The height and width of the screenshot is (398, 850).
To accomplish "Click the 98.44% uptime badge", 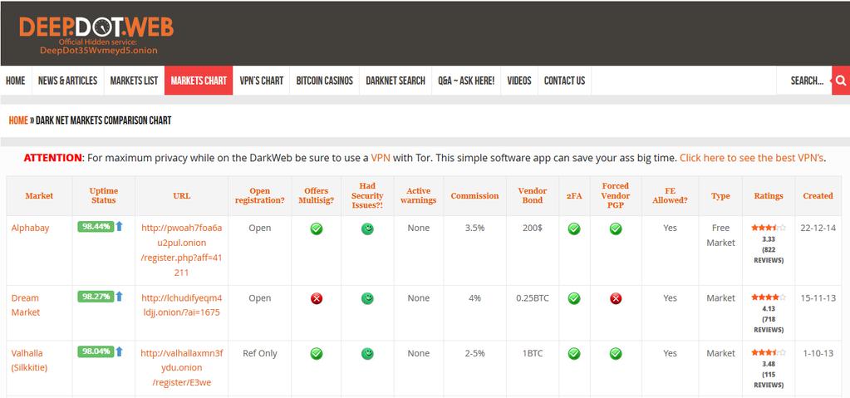I will coord(96,227).
